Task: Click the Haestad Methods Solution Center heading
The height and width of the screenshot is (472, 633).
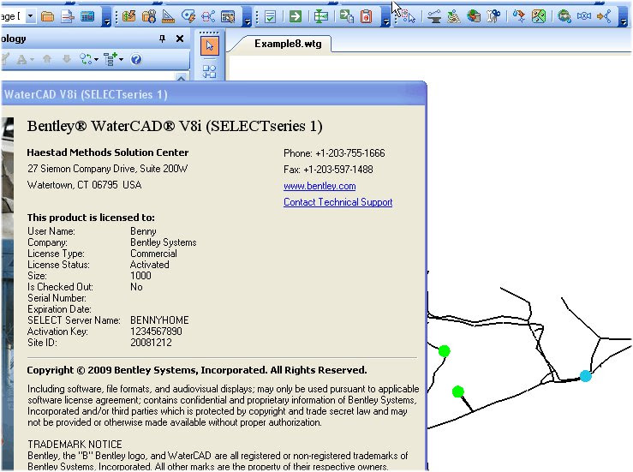Action: pyautogui.click(x=107, y=152)
